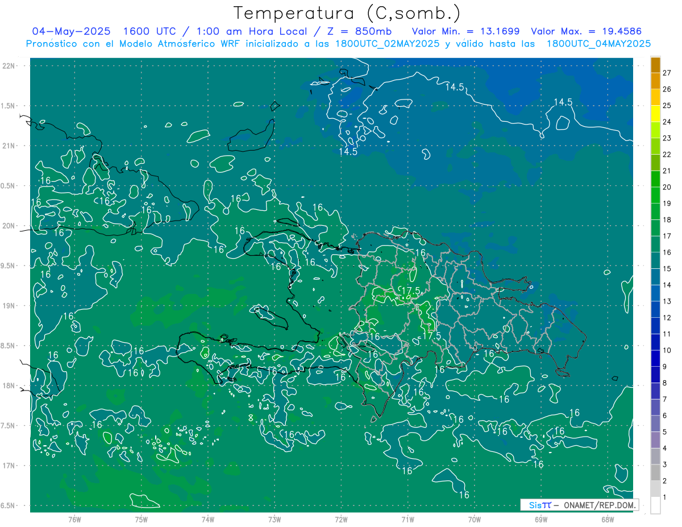
Task: Click the "1600 UTC" time text
Action: tap(151, 31)
